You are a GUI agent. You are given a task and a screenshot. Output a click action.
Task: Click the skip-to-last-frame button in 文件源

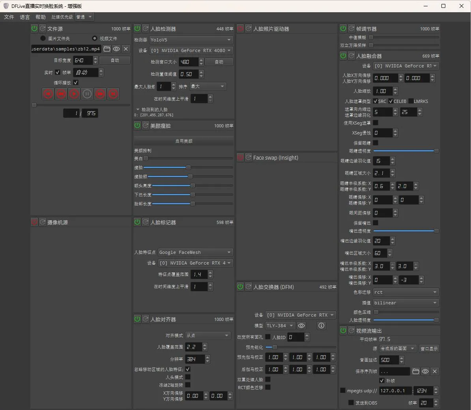click(x=113, y=94)
